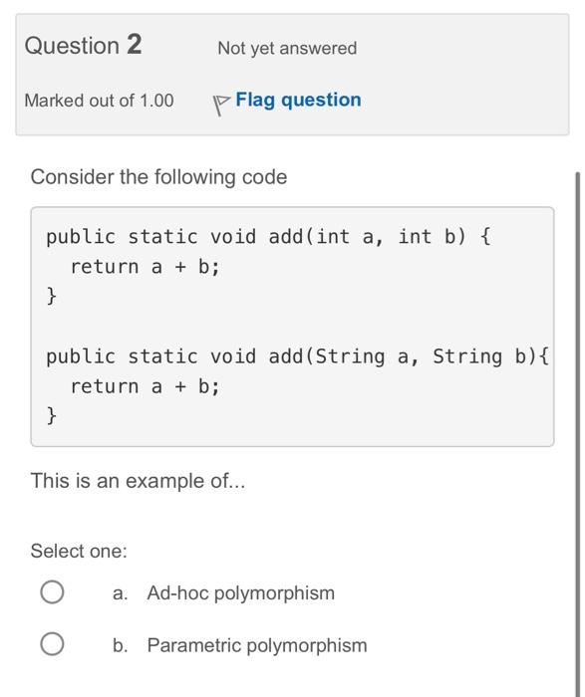
Task: Click the 'Ad-hoc polymorphism' answer text
Action: (240, 593)
